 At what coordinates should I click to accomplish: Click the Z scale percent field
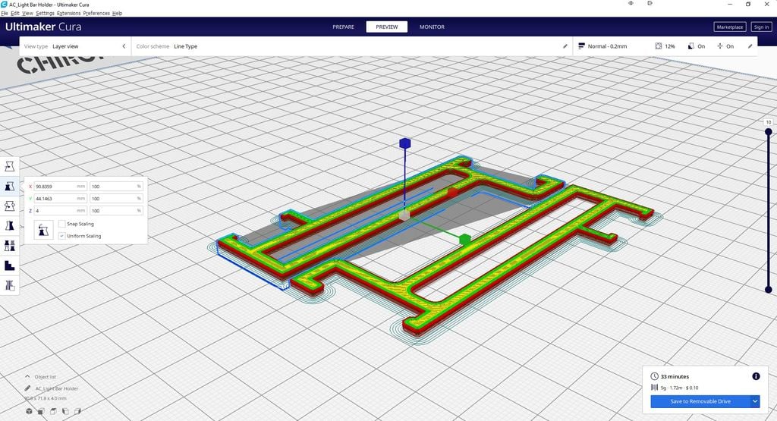[116, 211]
